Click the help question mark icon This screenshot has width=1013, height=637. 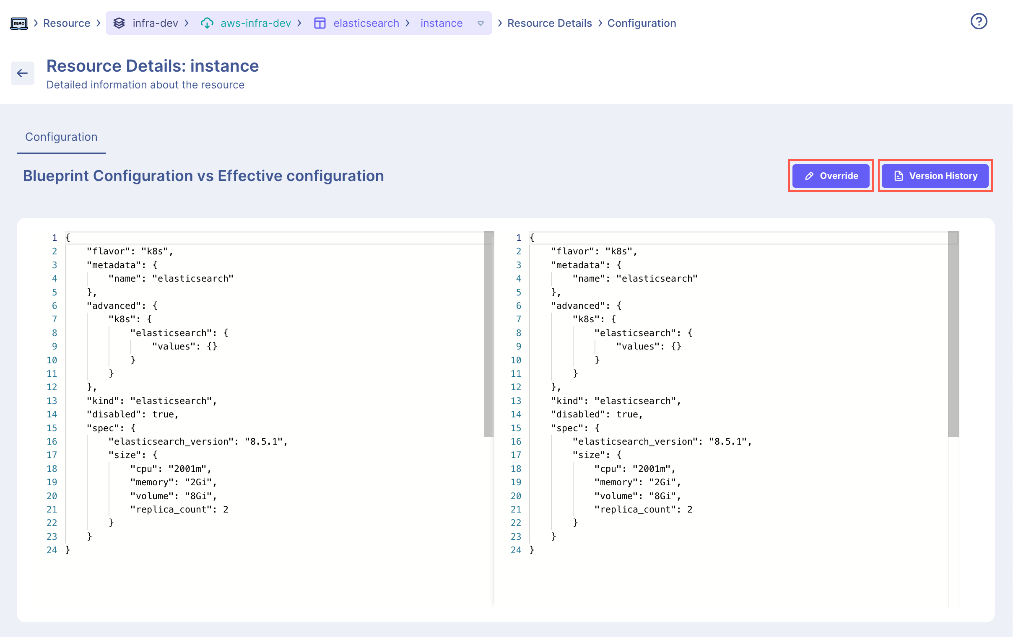979,21
